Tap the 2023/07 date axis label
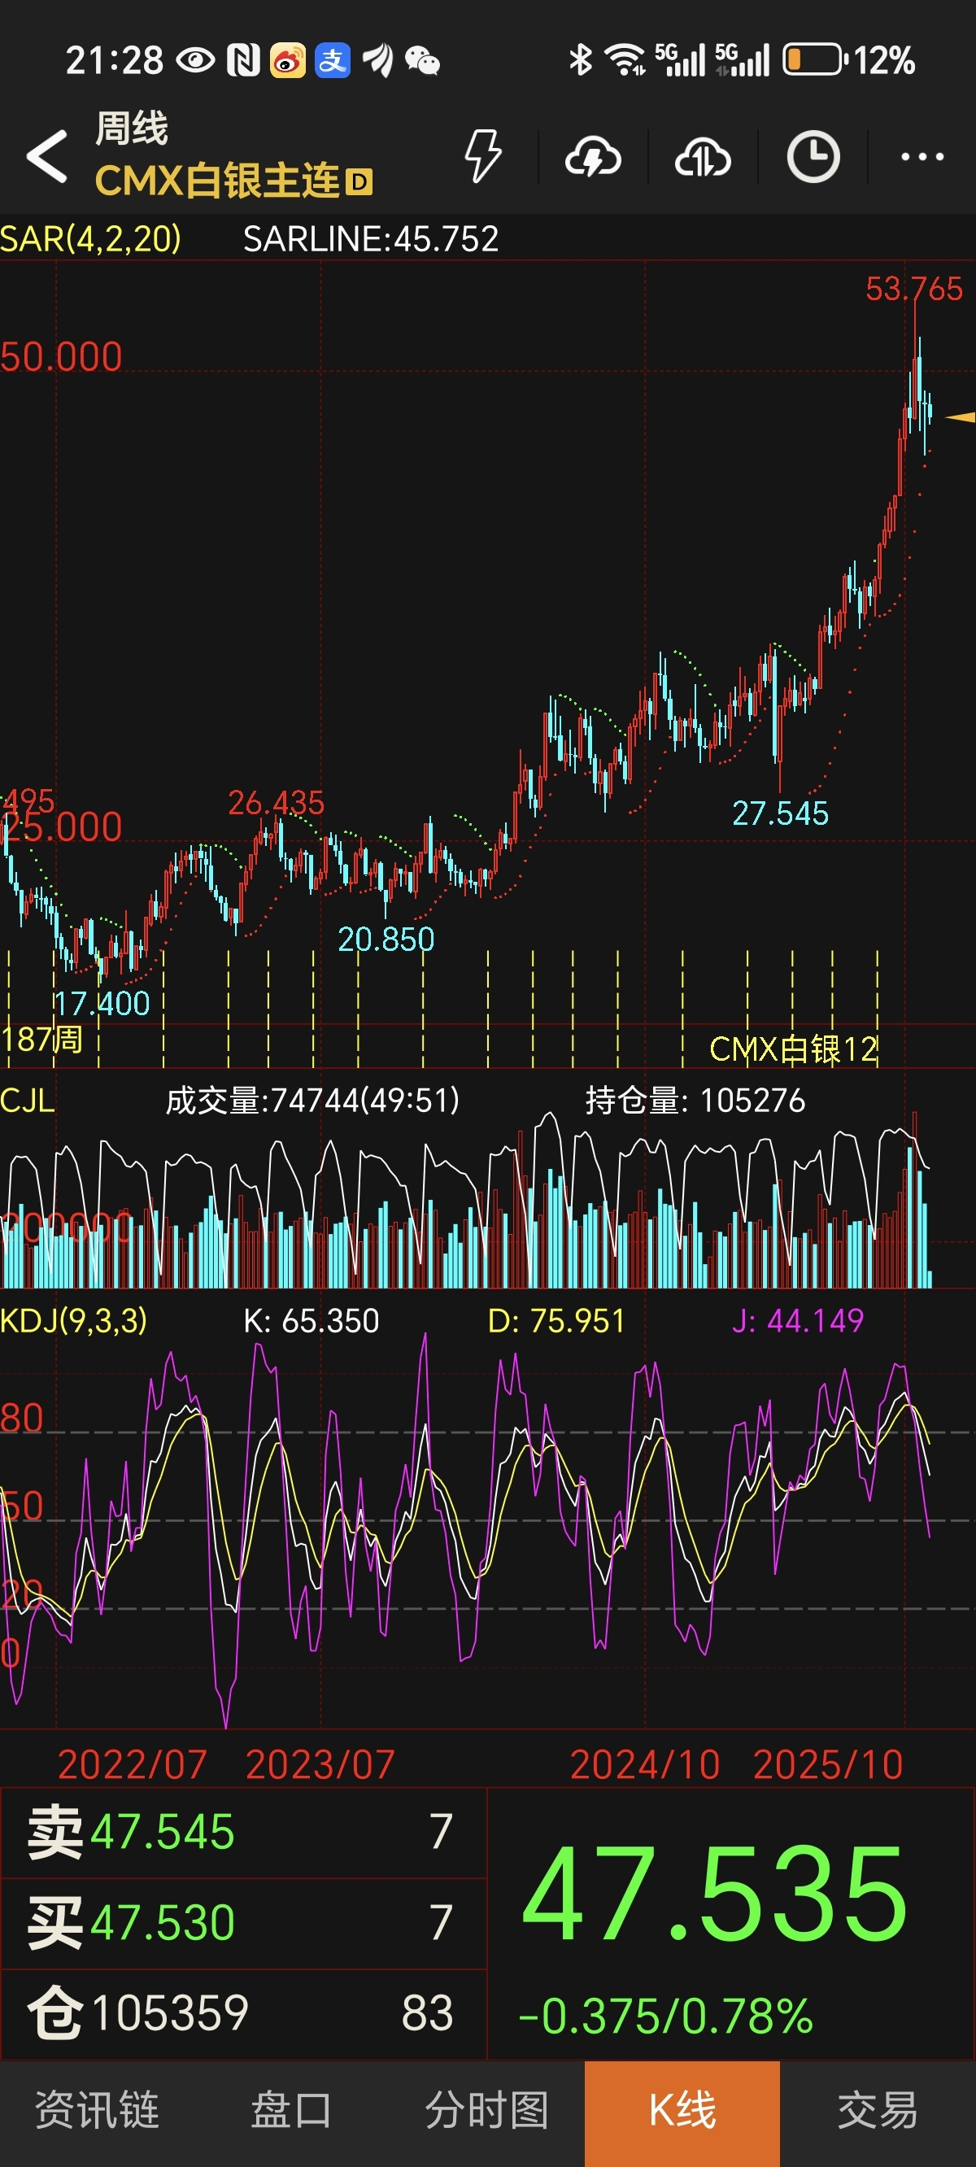Image resolution: width=976 pixels, height=2167 pixels. 320,1765
